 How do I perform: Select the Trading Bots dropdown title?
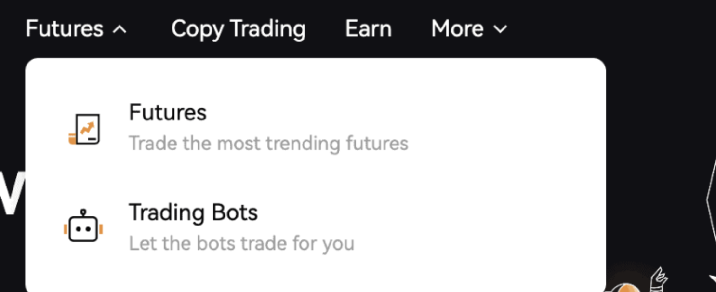[x=193, y=212]
